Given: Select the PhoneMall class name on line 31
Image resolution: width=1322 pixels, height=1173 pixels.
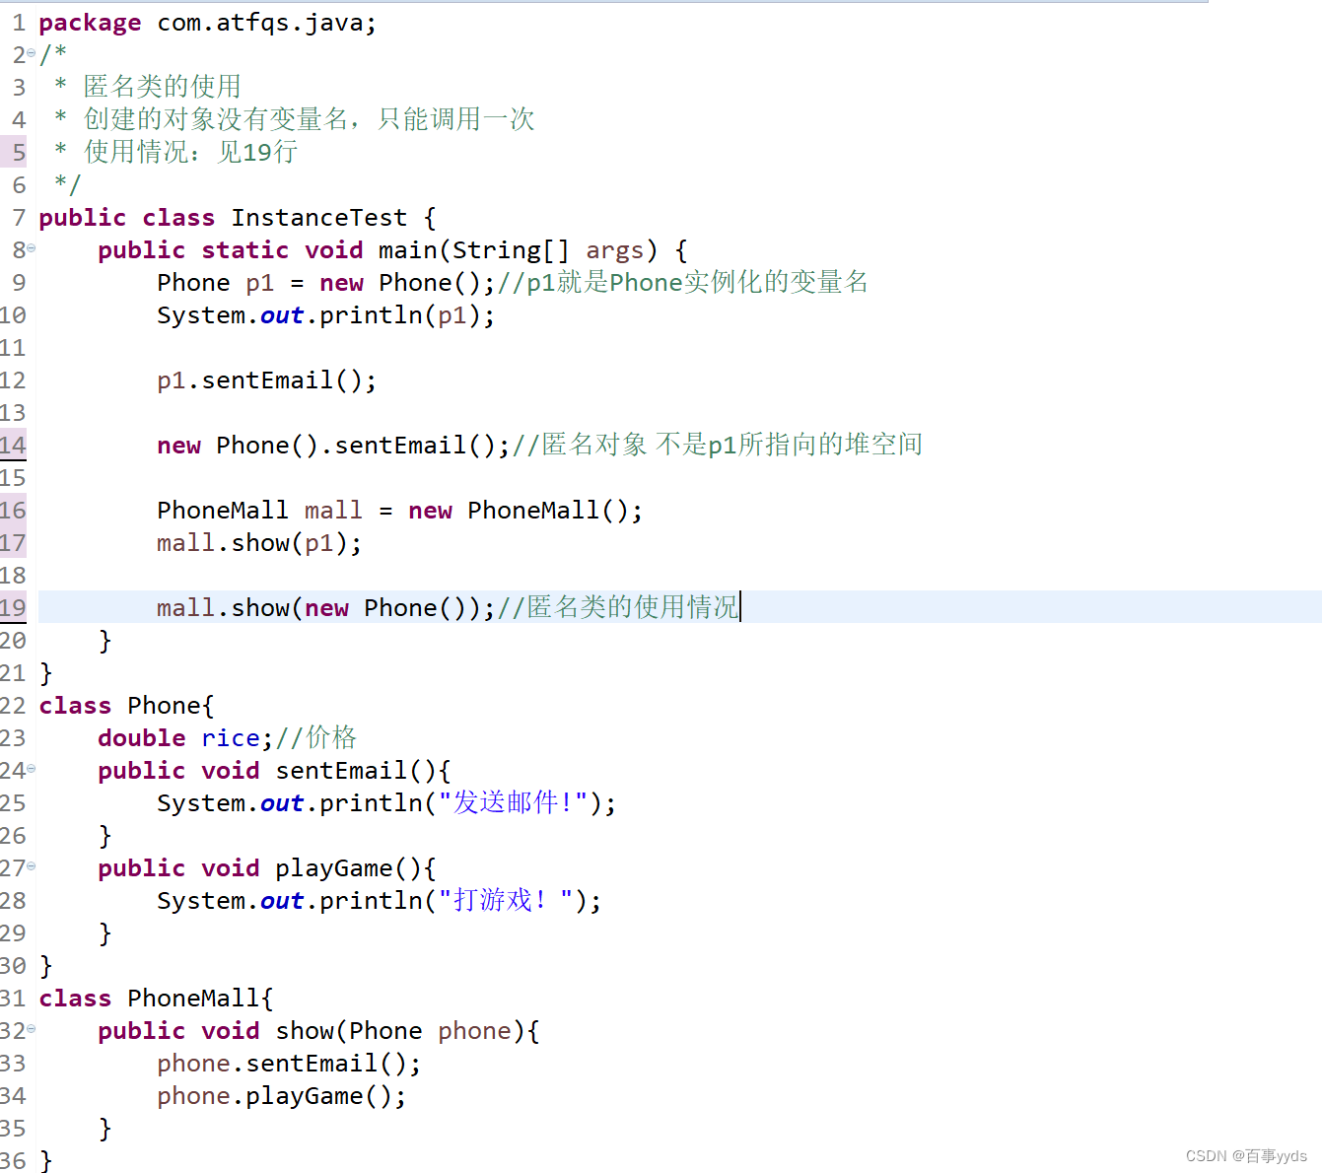Looking at the screenshot, I should (x=193, y=998).
